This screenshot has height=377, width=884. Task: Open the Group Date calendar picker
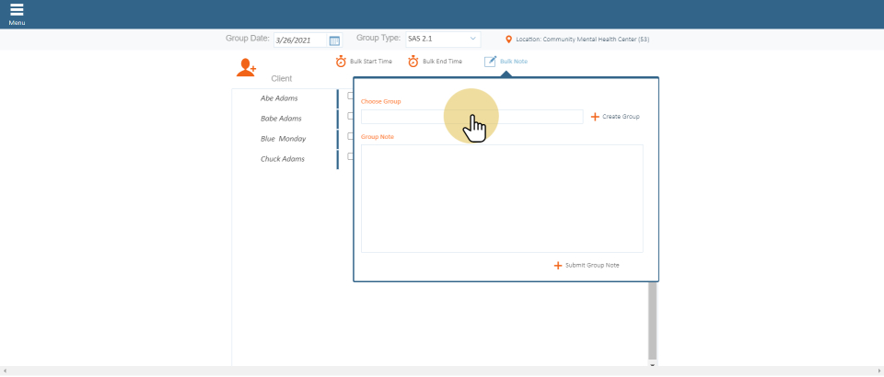tap(334, 40)
